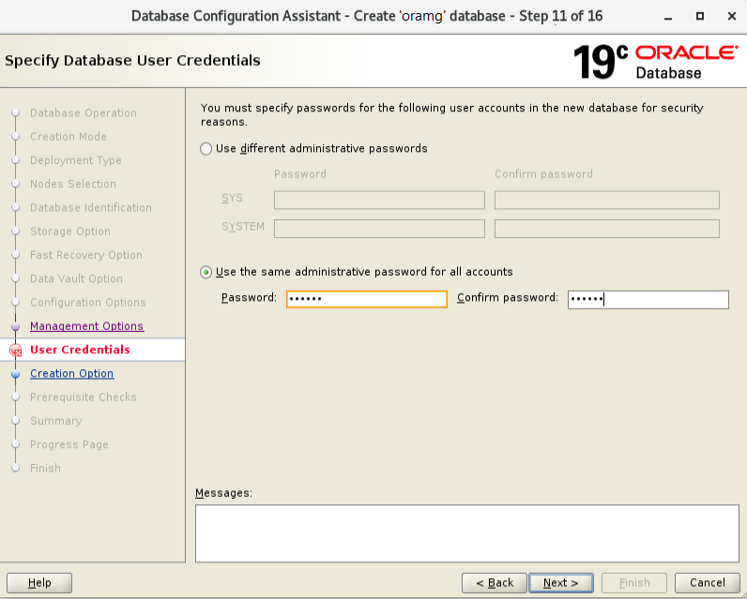
Task: Focus the Password field for all accounts
Action: pos(366,299)
